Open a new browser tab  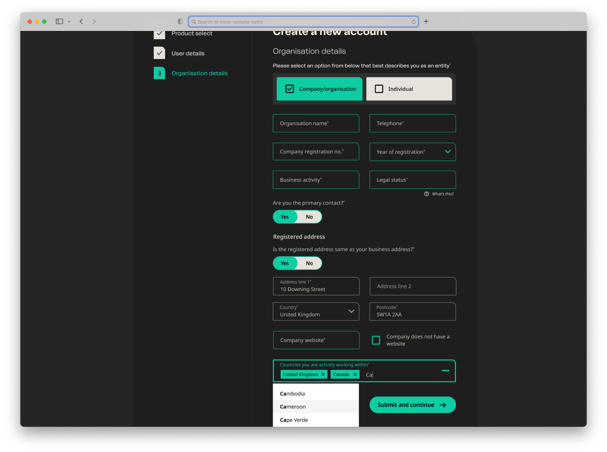(426, 21)
